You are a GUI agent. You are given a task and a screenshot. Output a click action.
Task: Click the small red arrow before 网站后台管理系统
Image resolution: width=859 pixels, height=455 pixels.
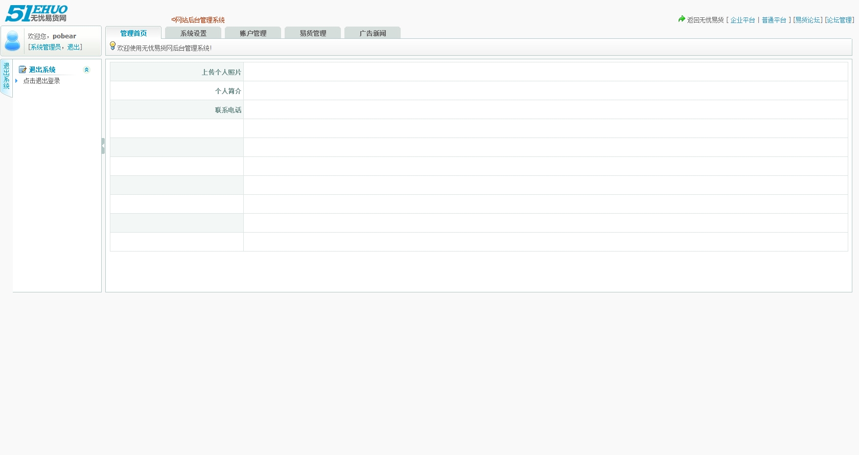tap(173, 20)
